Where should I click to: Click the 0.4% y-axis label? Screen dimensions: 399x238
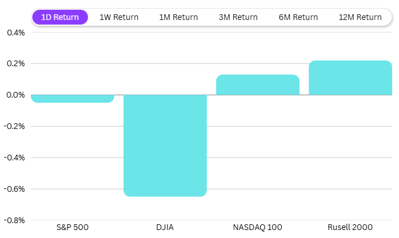coord(15,33)
